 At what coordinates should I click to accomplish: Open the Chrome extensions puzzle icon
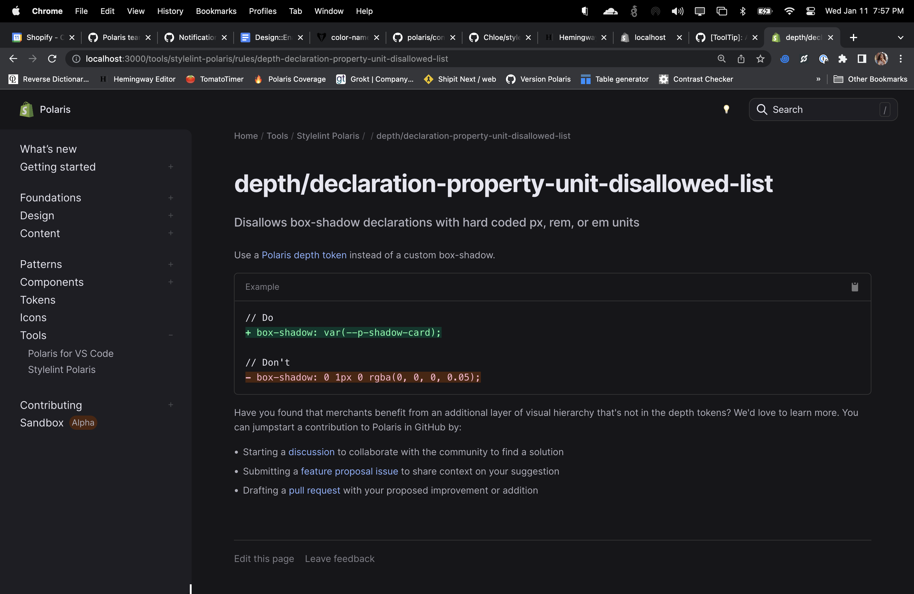842,59
